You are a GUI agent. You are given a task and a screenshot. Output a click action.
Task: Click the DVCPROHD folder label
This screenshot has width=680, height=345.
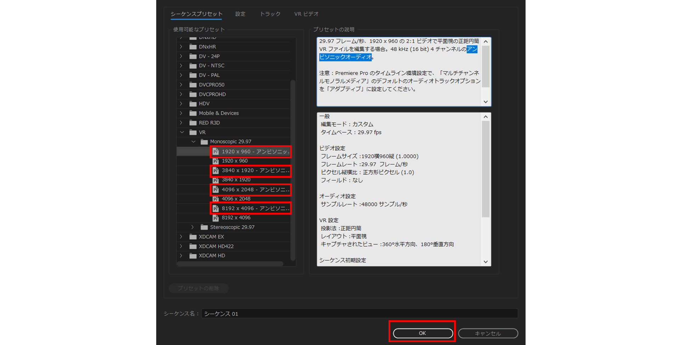click(212, 94)
